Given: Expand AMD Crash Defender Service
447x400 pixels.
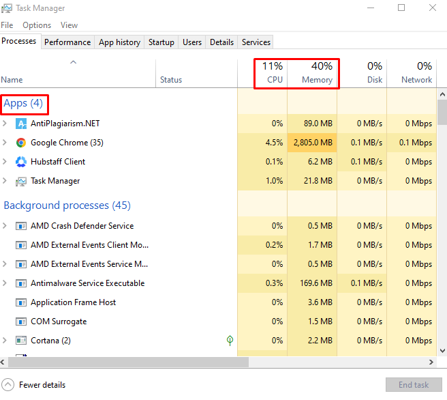Looking at the screenshot, I should click(x=5, y=225).
